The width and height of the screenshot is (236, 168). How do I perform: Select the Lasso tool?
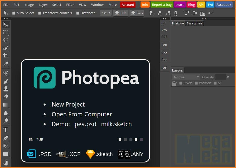(x=6, y=40)
